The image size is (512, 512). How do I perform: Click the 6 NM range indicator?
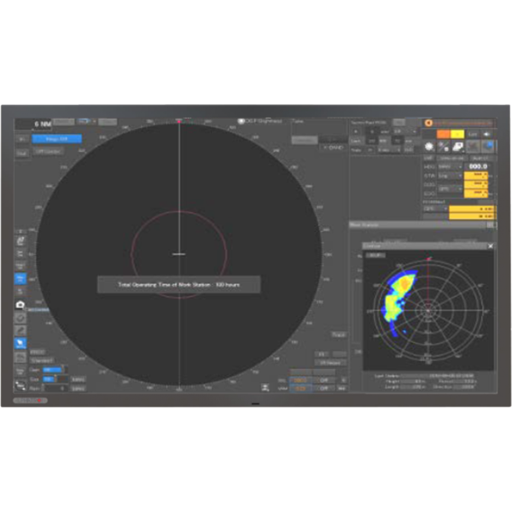point(33,124)
